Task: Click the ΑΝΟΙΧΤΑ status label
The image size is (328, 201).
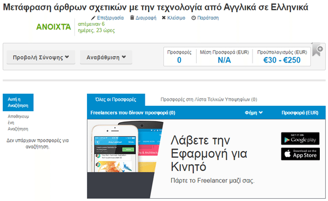Action: [54, 27]
